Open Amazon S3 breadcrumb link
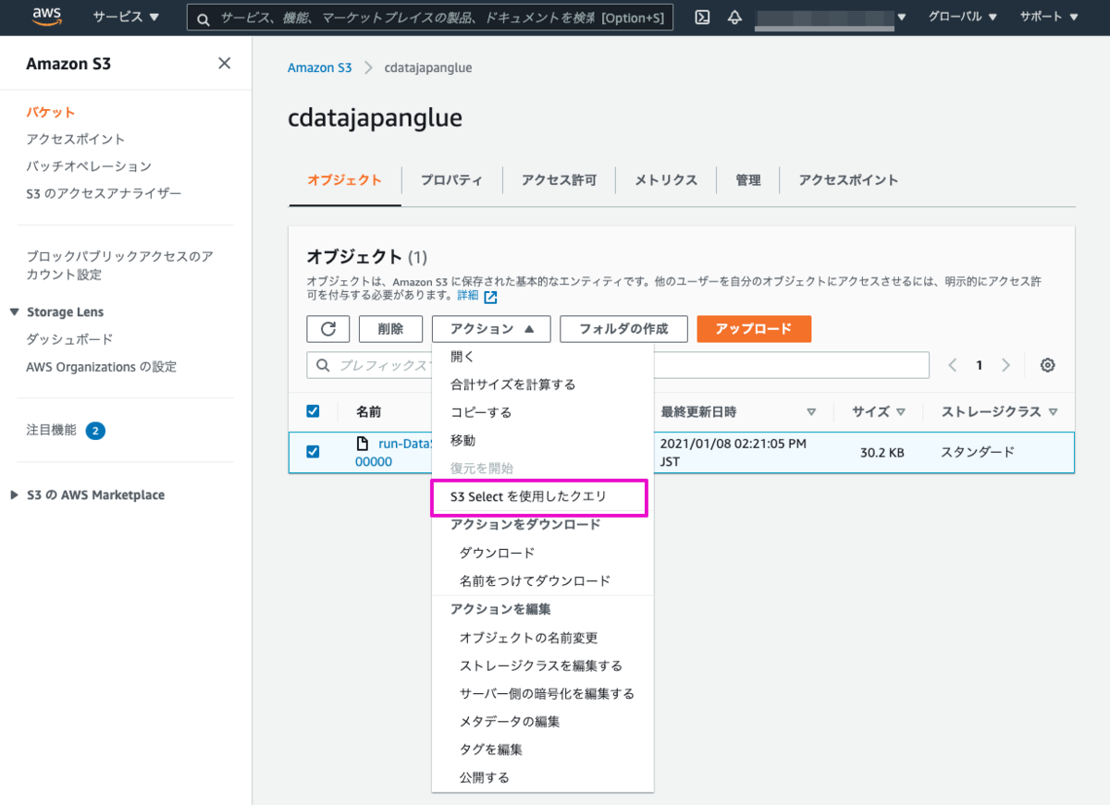Screen dimensions: 1110x805 (320, 68)
